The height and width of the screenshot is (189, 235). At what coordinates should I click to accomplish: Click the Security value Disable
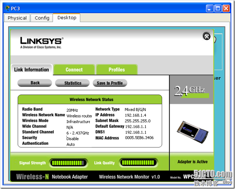tap(72, 139)
